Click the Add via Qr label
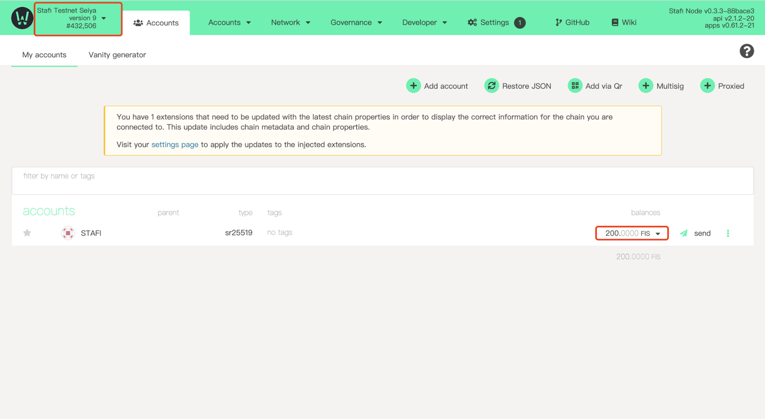Screen dimensions: 765x419 tap(604, 86)
